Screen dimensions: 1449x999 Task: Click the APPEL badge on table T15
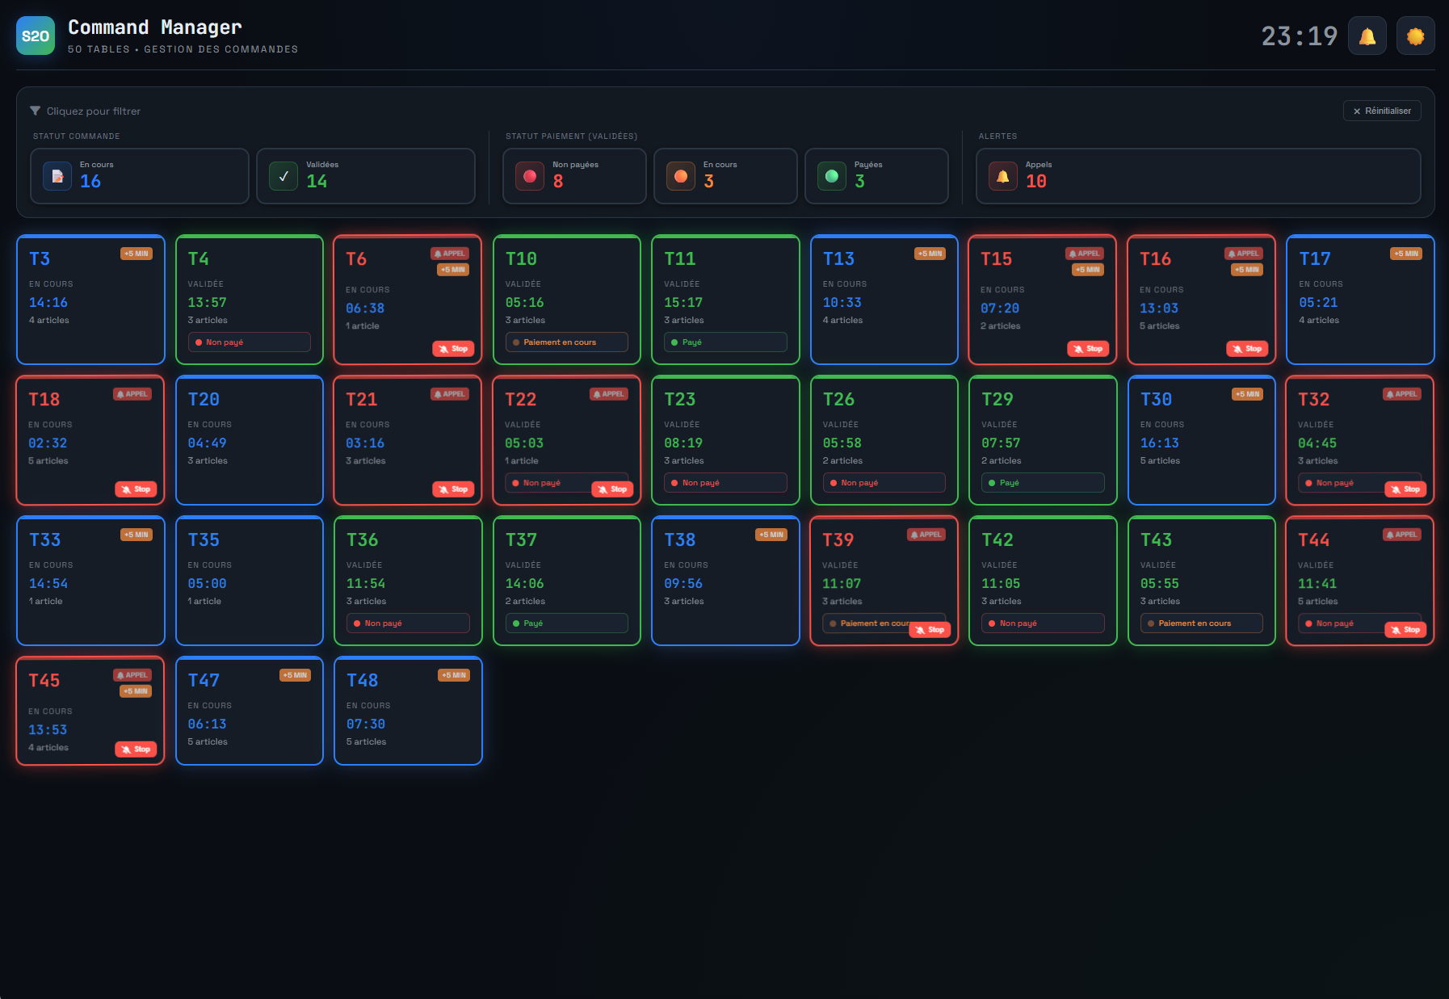tap(1086, 253)
